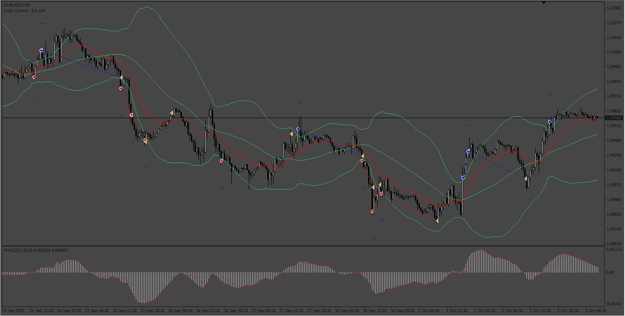Screen dimensions: 625x316
Task: Click the MACD(12,26,9) indicator label
Action: tap(37, 250)
